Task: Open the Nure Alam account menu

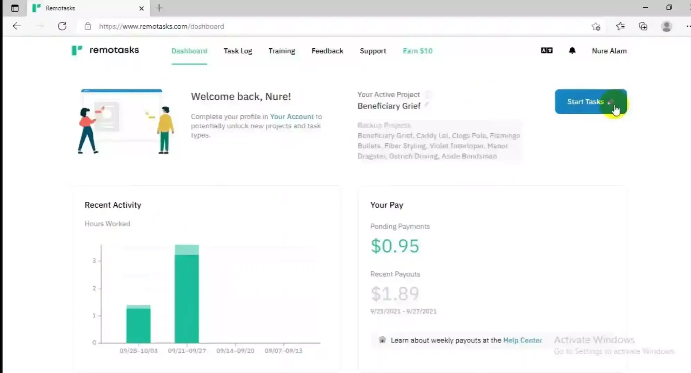Action: point(609,51)
